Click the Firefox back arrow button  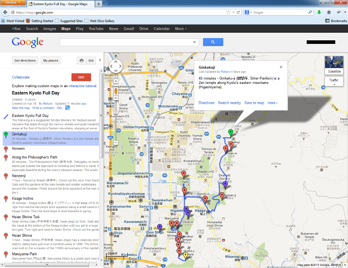[5, 12]
